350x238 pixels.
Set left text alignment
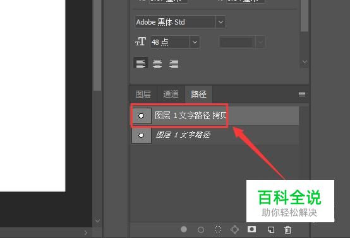[141, 64]
